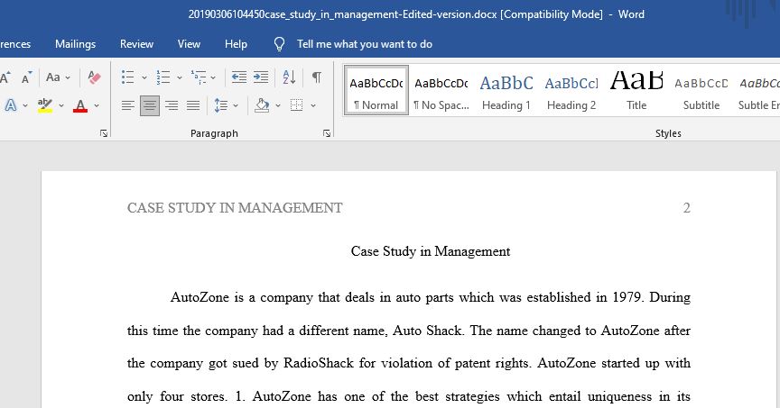This screenshot has height=408, width=780.
Task: Open the highlight color dropdown arrow
Action: click(61, 105)
